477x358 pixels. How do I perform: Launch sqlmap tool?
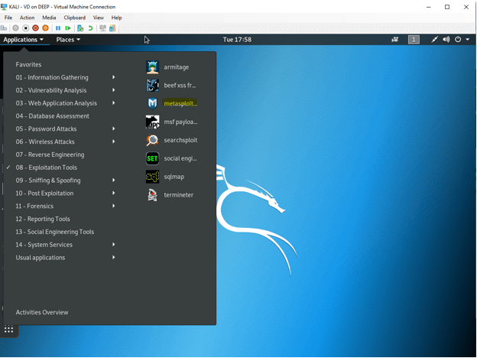[173, 177]
